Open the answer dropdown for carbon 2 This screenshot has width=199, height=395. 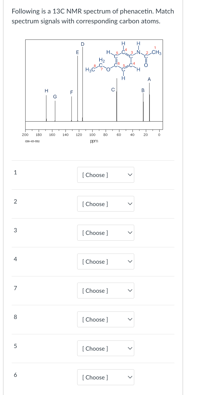pos(105,204)
